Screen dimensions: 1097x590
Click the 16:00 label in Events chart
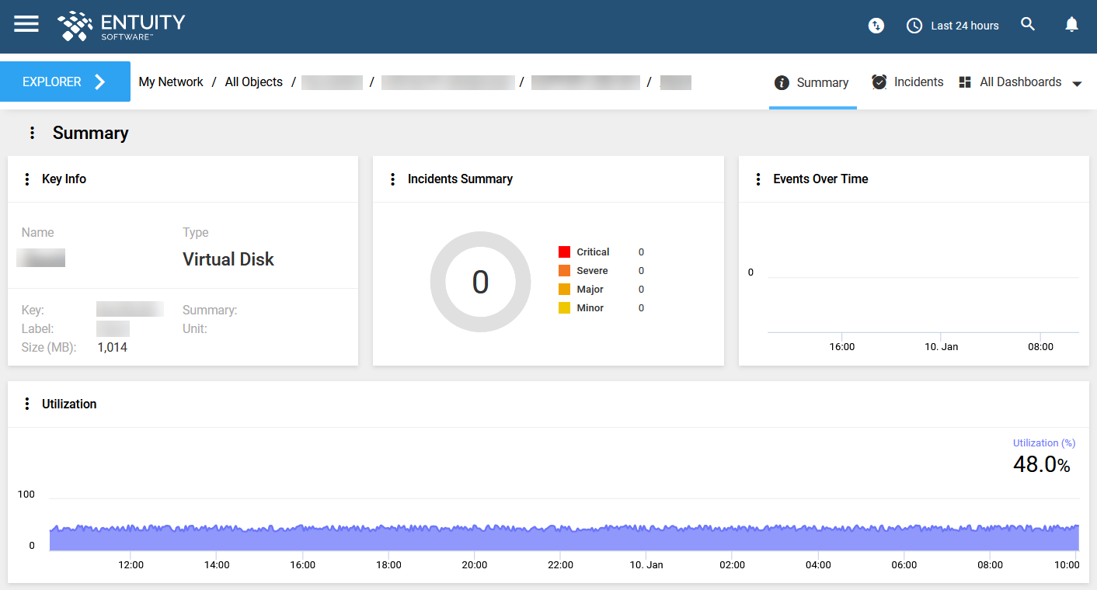[x=841, y=347]
